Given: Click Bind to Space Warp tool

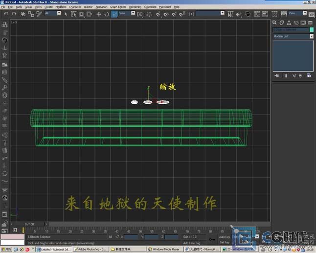Looking at the screenshot, I should click(x=39, y=14).
